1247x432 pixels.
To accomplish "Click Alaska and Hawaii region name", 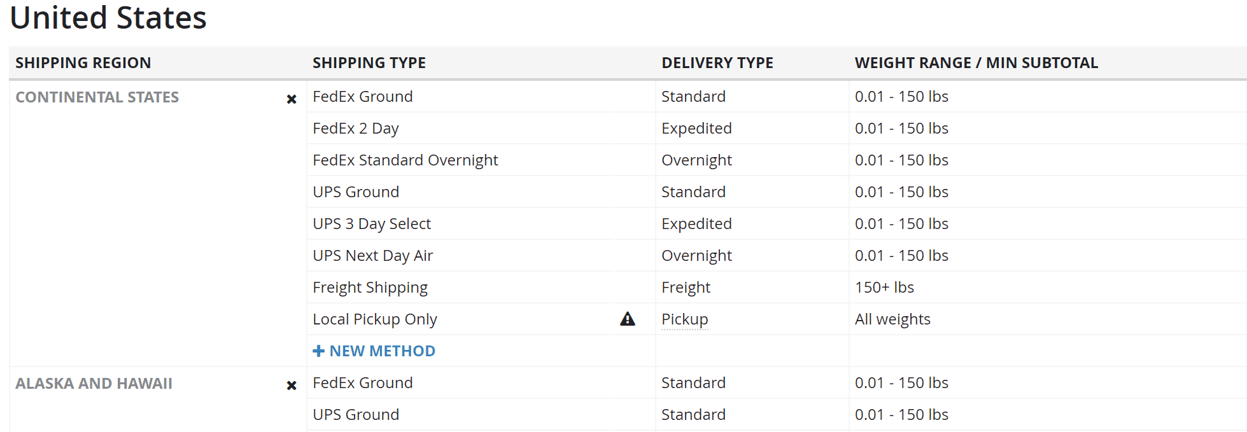I will [x=94, y=384].
